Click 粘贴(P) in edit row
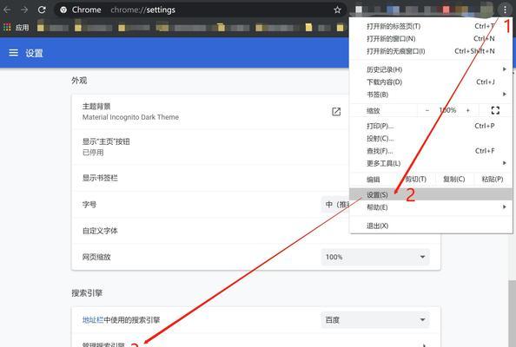516x347 pixels. (493, 179)
